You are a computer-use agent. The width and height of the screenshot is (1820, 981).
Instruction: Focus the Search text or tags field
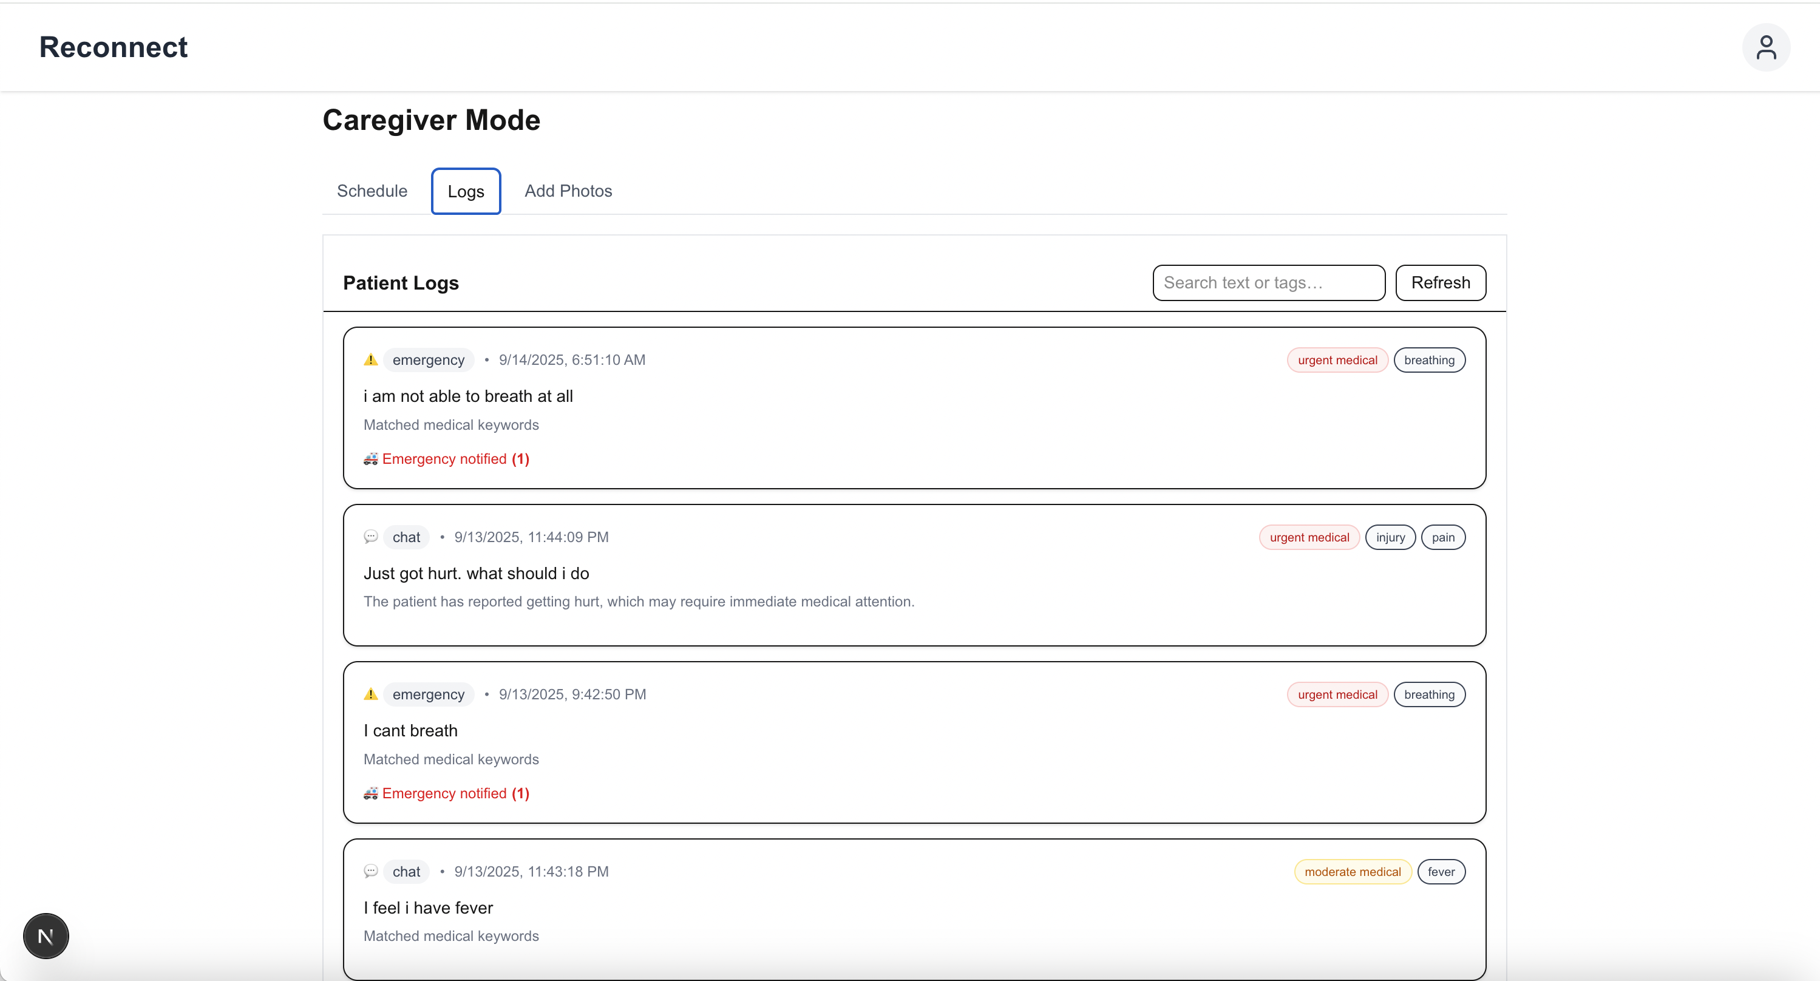pos(1268,282)
